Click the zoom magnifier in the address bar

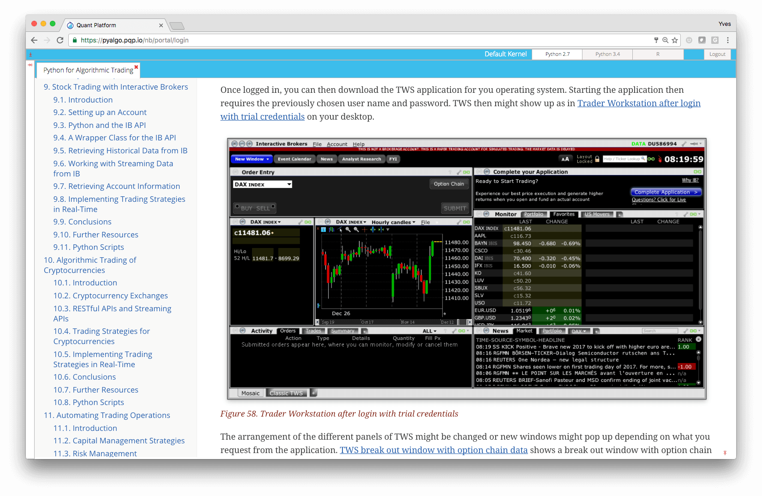coord(665,40)
